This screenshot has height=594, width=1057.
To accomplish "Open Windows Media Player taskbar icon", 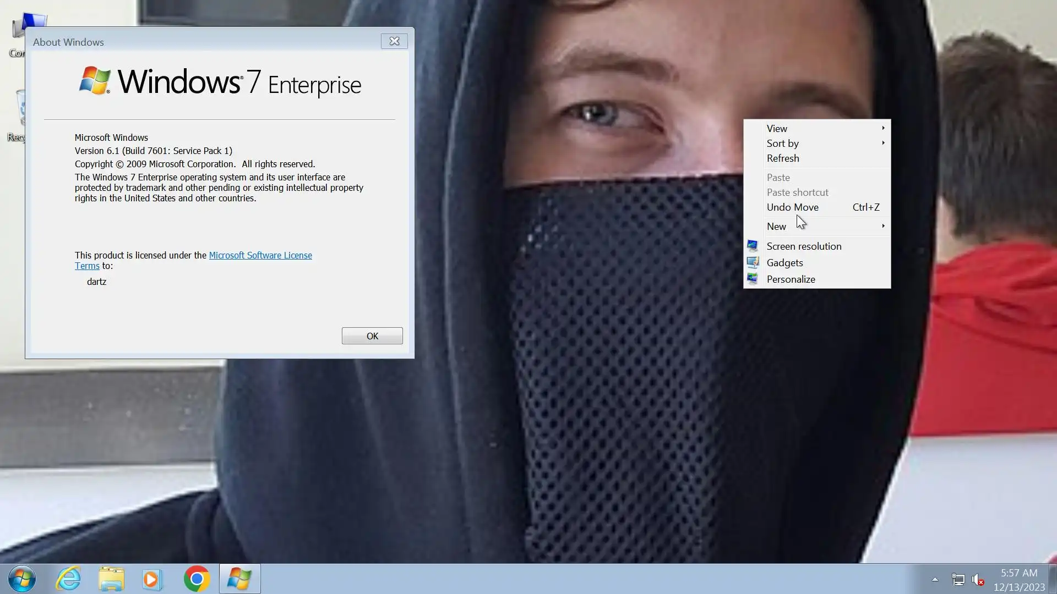I will coord(152,579).
